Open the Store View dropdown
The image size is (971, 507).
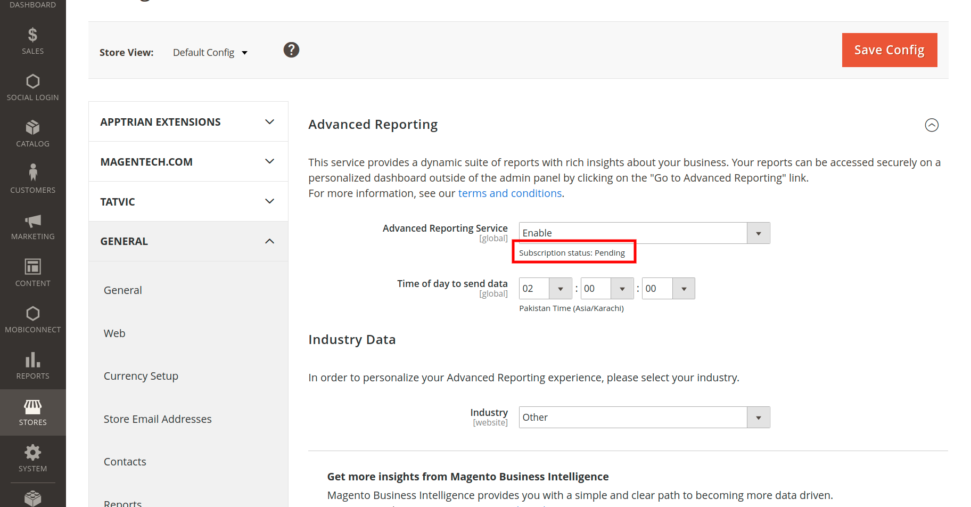[x=210, y=52]
